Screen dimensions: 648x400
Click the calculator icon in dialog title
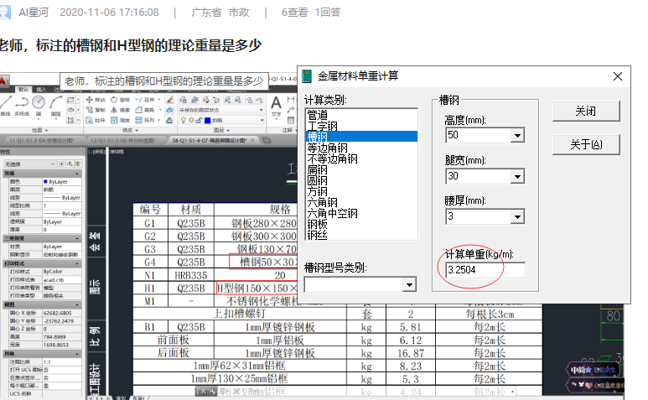point(307,76)
